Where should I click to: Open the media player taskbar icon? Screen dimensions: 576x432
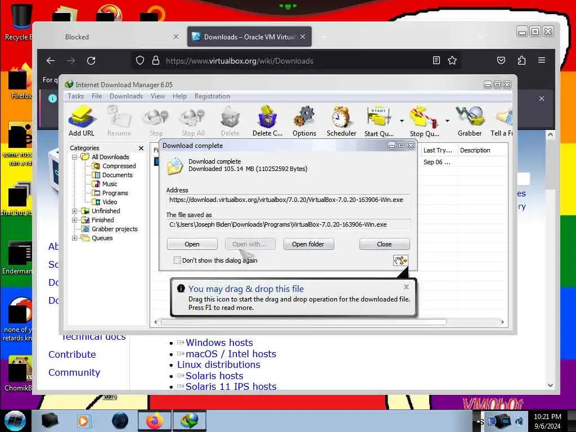pyautogui.click(x=83, y=421)
